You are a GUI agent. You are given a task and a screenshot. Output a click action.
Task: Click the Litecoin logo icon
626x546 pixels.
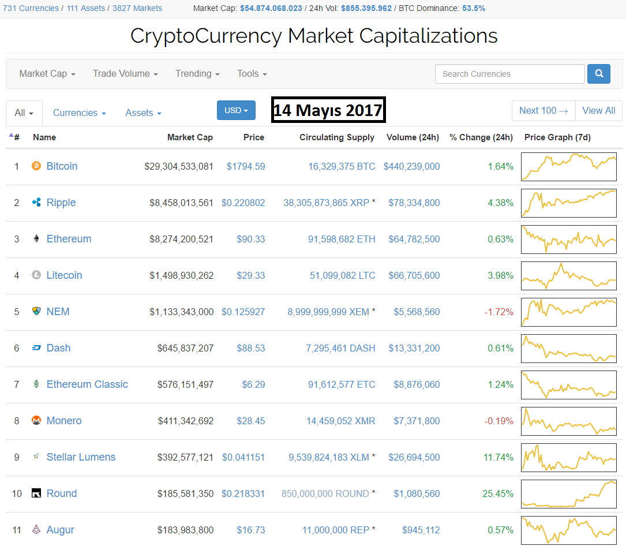[x=36, y=275]
